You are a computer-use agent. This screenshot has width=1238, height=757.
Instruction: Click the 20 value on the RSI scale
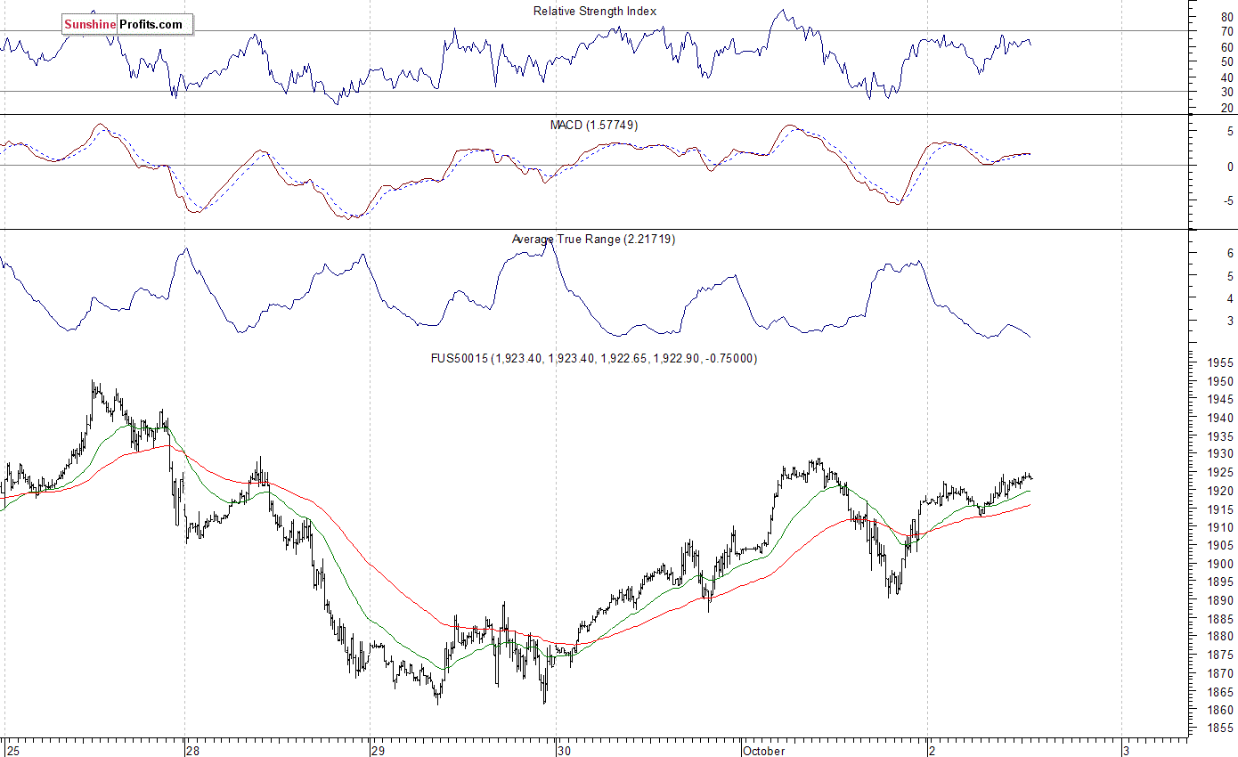click(1226, 108)
